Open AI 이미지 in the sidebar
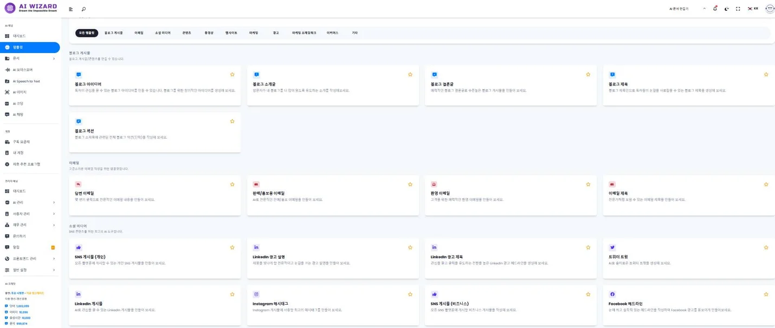The height and width of the screenshot is (328, 775). click(30, 92)
